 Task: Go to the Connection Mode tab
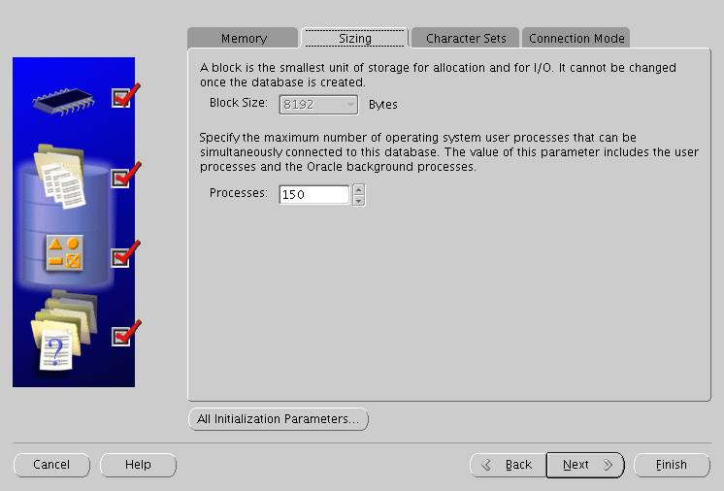(x=576, y=38)
